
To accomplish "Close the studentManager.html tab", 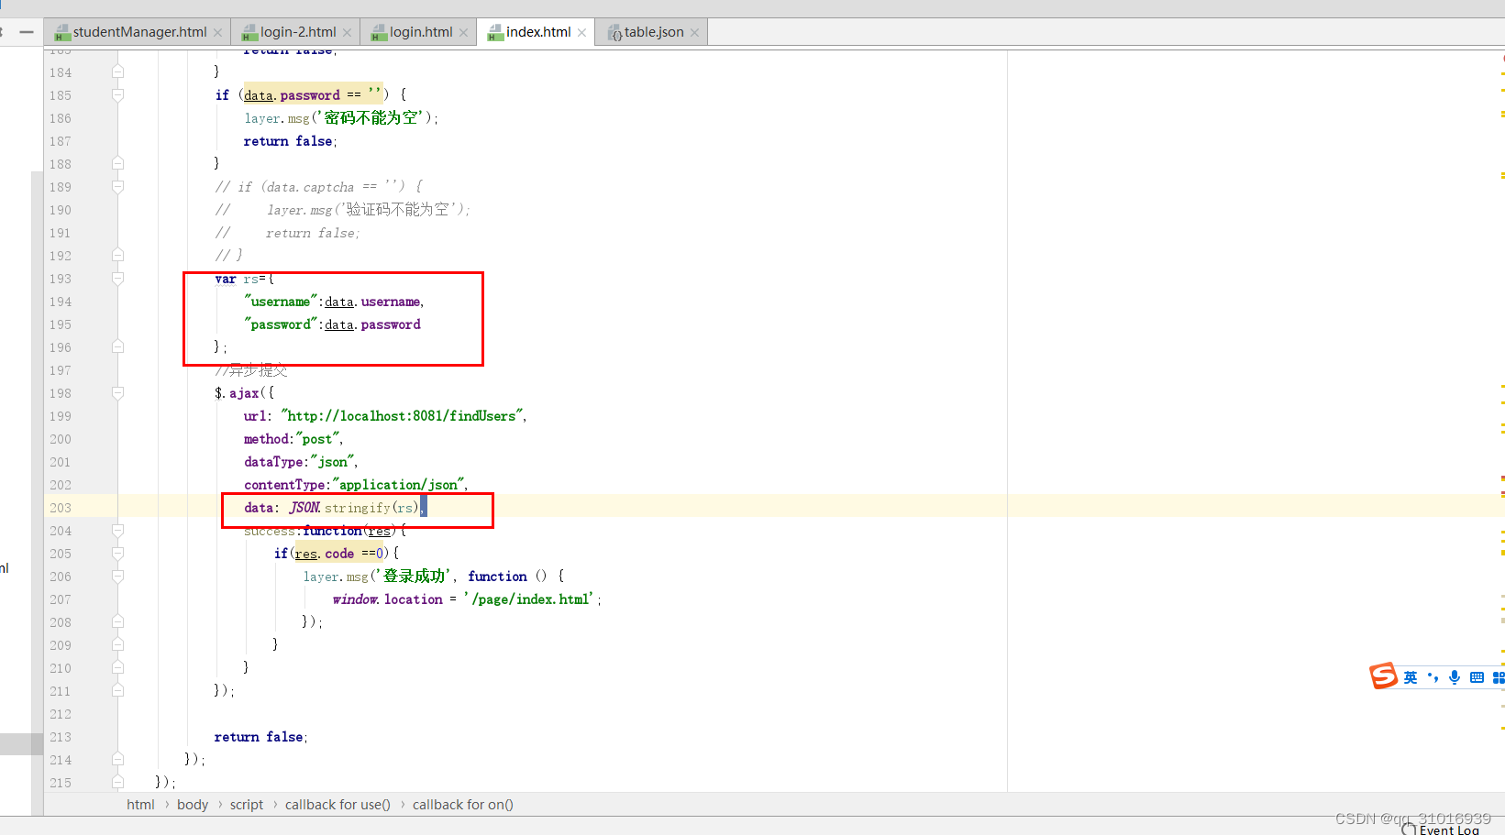I will pos(217,33).
